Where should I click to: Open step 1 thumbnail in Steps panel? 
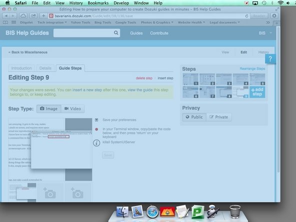[x=190, y=79]
